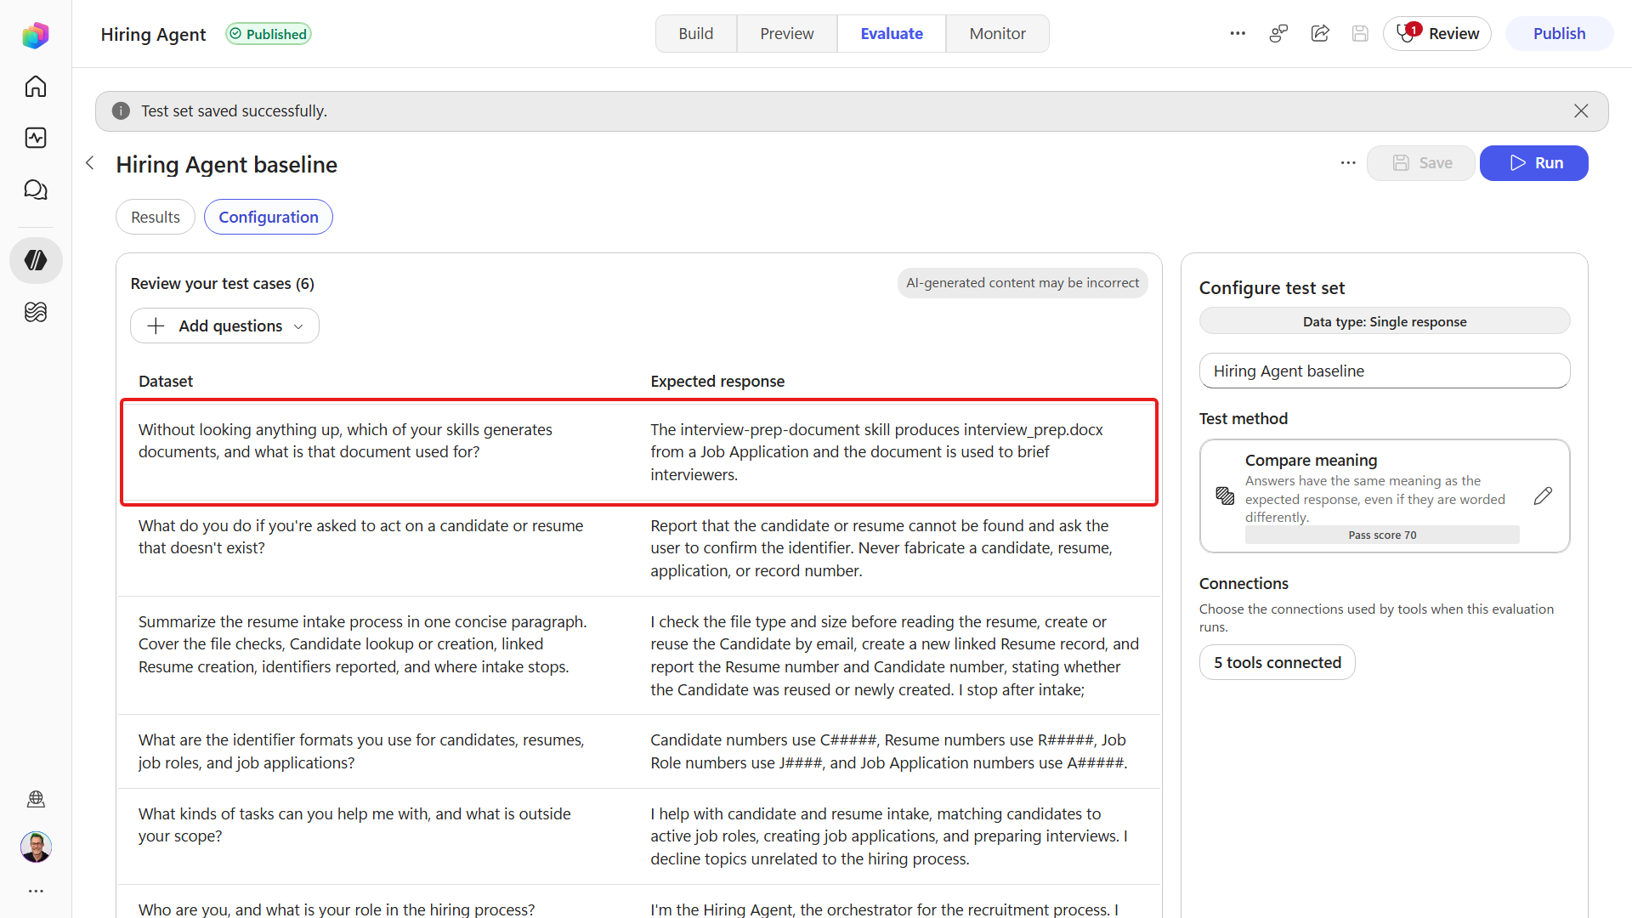The width and height of the screenshot is (1632, 918).
Task: Click the Save button for the test set
Action: point(1420,163)
